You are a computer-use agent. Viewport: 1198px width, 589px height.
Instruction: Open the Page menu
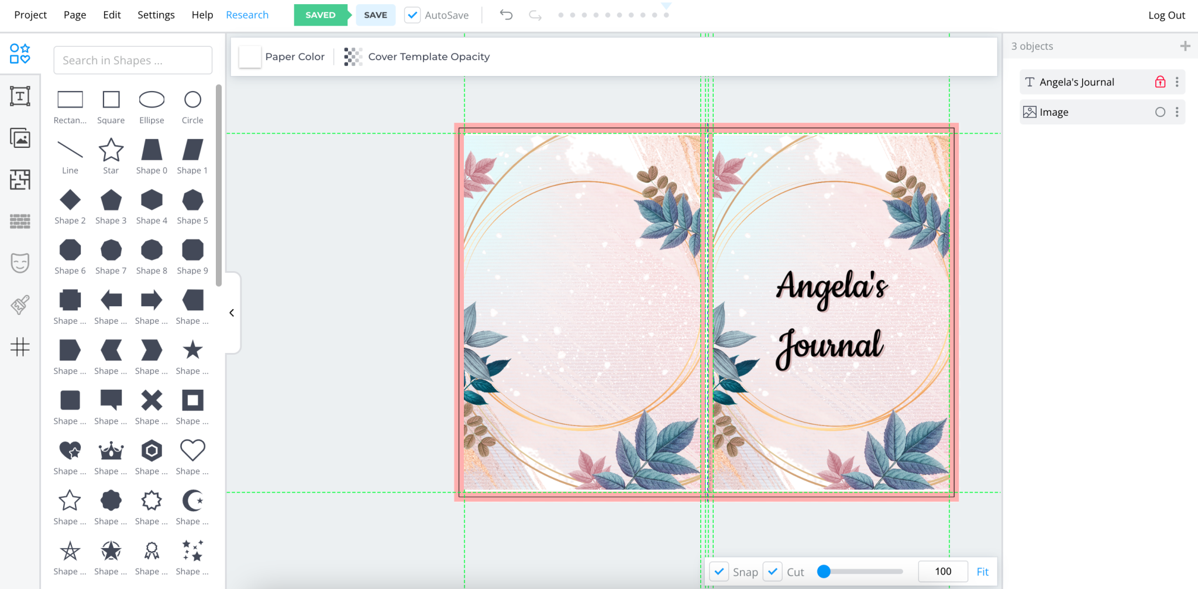(75, 15)
